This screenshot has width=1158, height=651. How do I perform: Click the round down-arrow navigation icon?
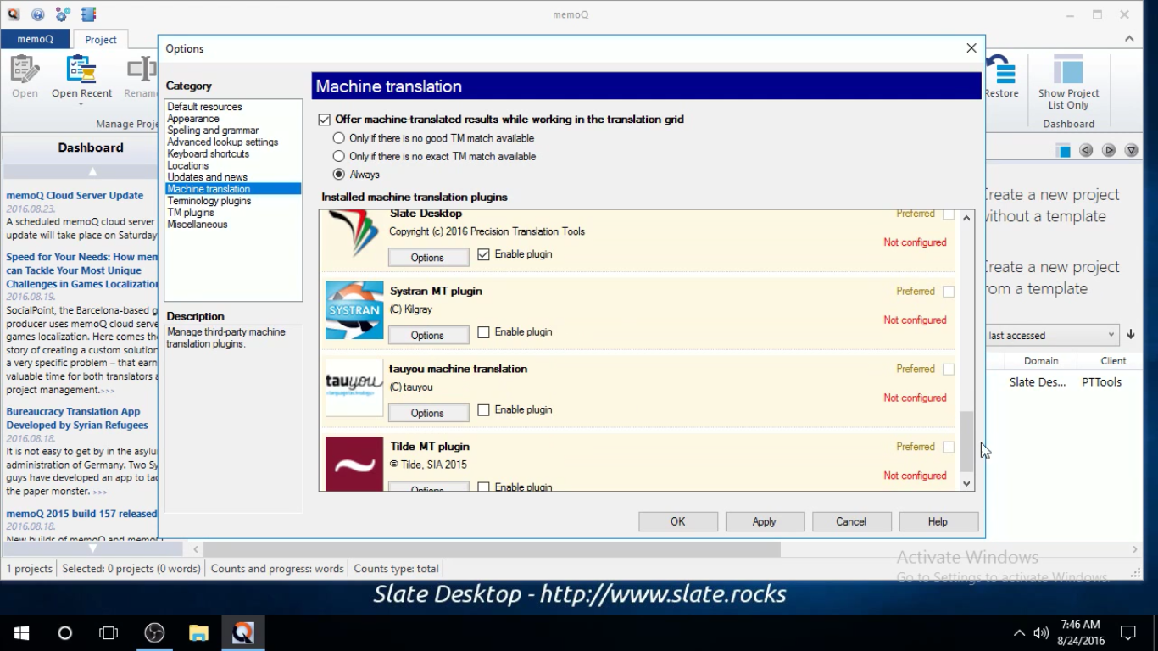1131,151
